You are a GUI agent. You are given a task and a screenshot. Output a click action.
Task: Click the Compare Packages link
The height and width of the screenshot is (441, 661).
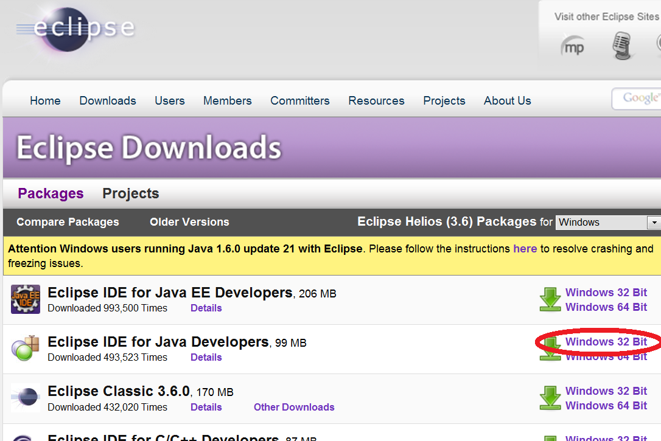(68, 222)
